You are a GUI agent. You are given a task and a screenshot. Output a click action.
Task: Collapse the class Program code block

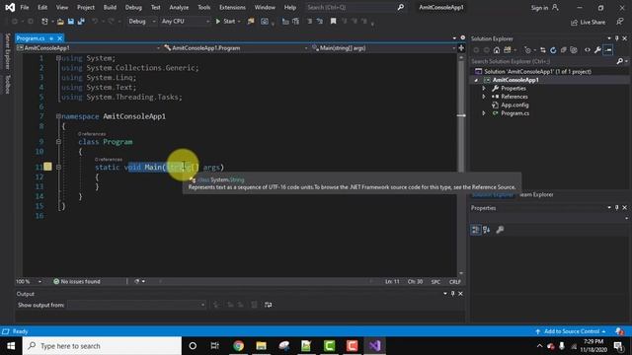(58, 142)
